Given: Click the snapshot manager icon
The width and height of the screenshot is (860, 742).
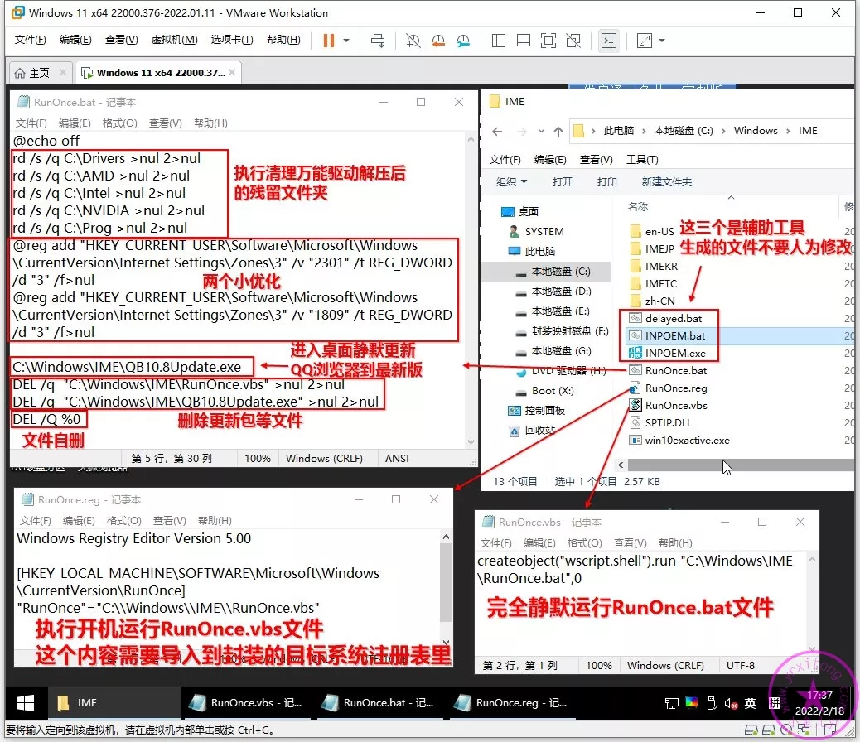Looking at the screenshot, I should (x=462, y=40).
